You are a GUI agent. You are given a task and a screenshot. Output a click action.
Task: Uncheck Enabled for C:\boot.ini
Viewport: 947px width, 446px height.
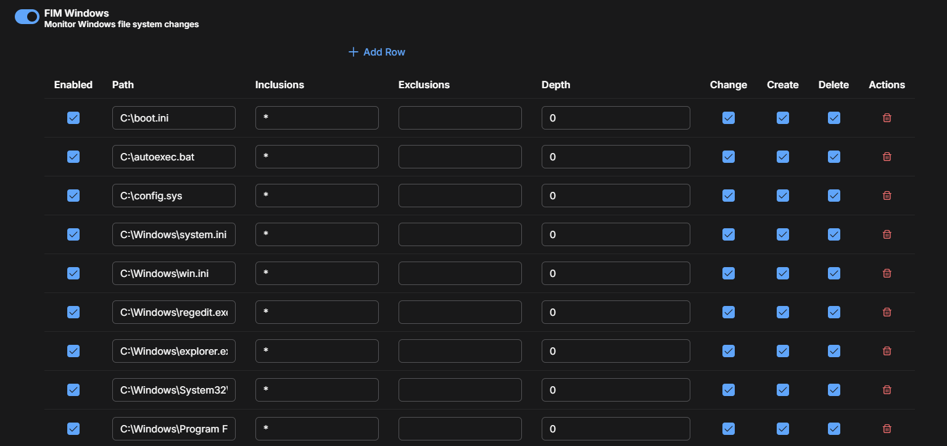[73, 118]
